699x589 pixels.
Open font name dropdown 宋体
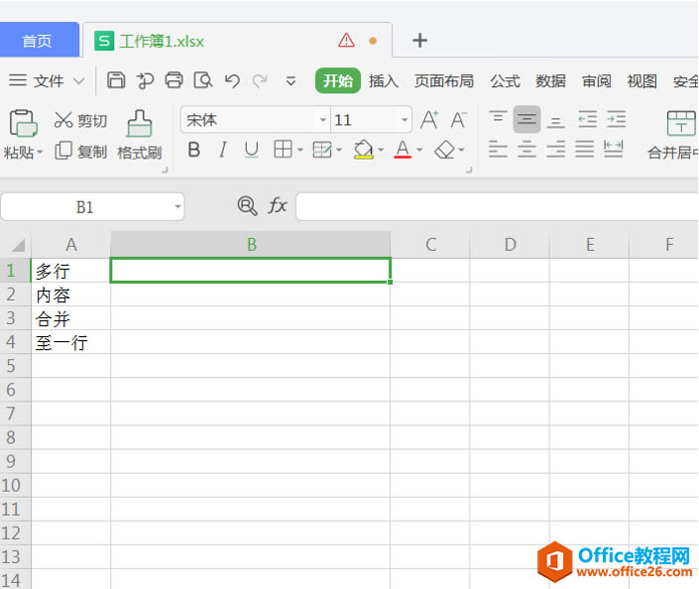coord(323,120)
